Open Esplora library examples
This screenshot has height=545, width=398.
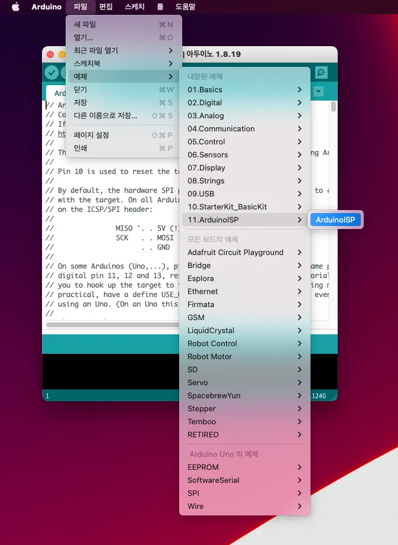(x=244, y=278)
